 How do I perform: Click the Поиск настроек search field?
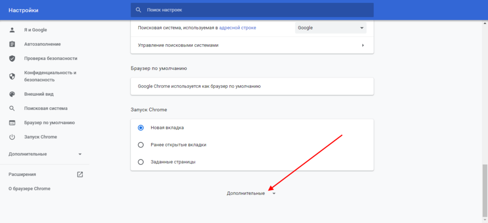pos(252,10)
